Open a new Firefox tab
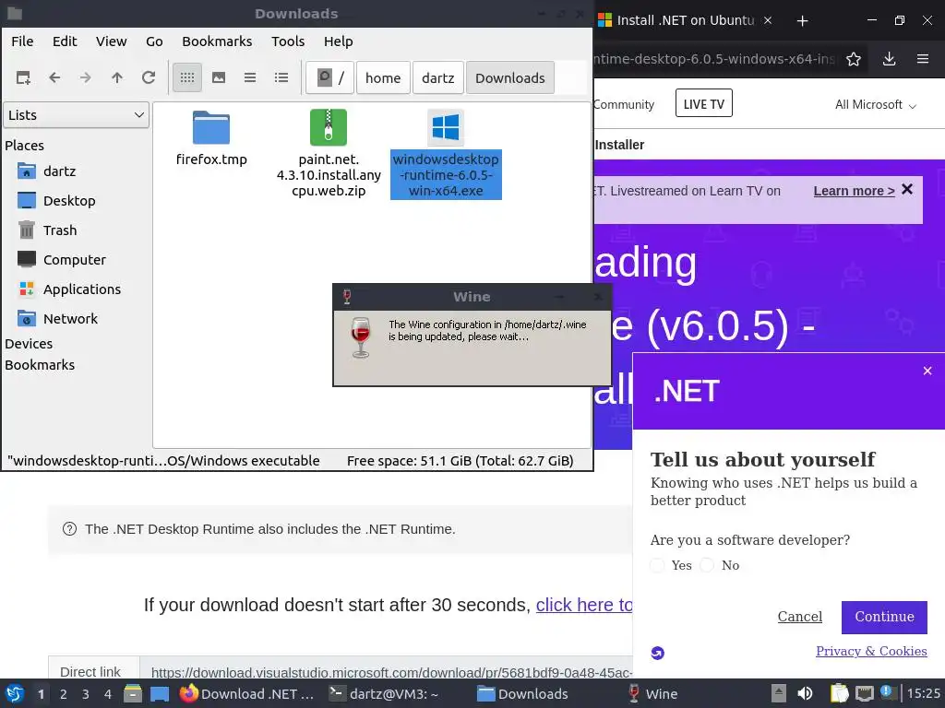The image size is (945, 708). [802, 21]
